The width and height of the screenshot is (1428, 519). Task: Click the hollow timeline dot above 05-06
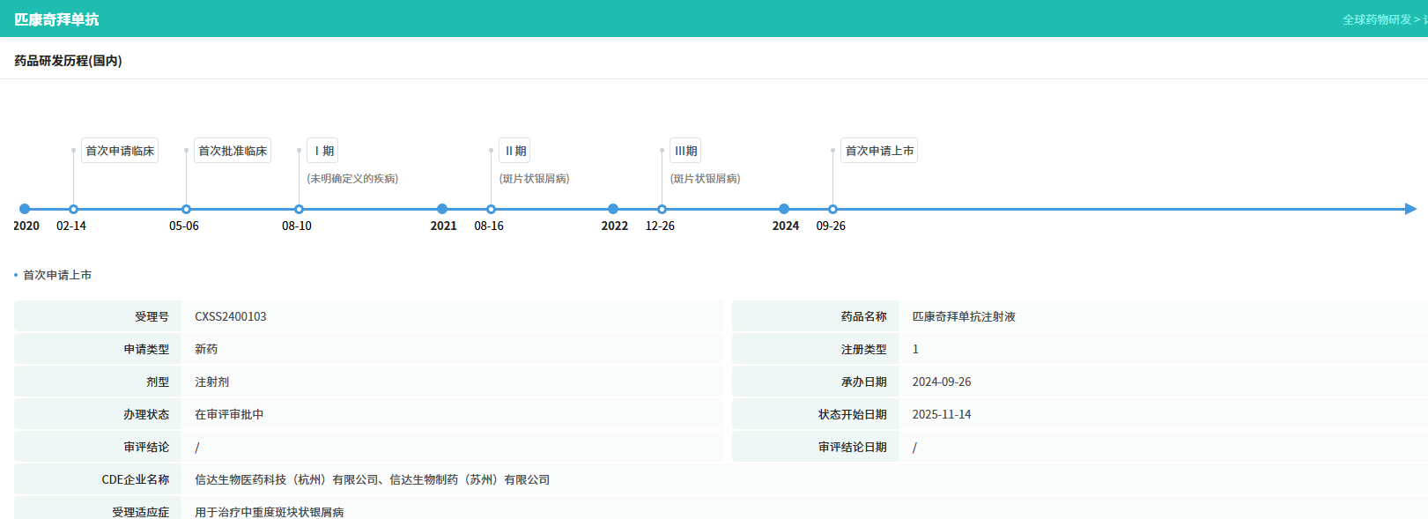pos(186,209)
